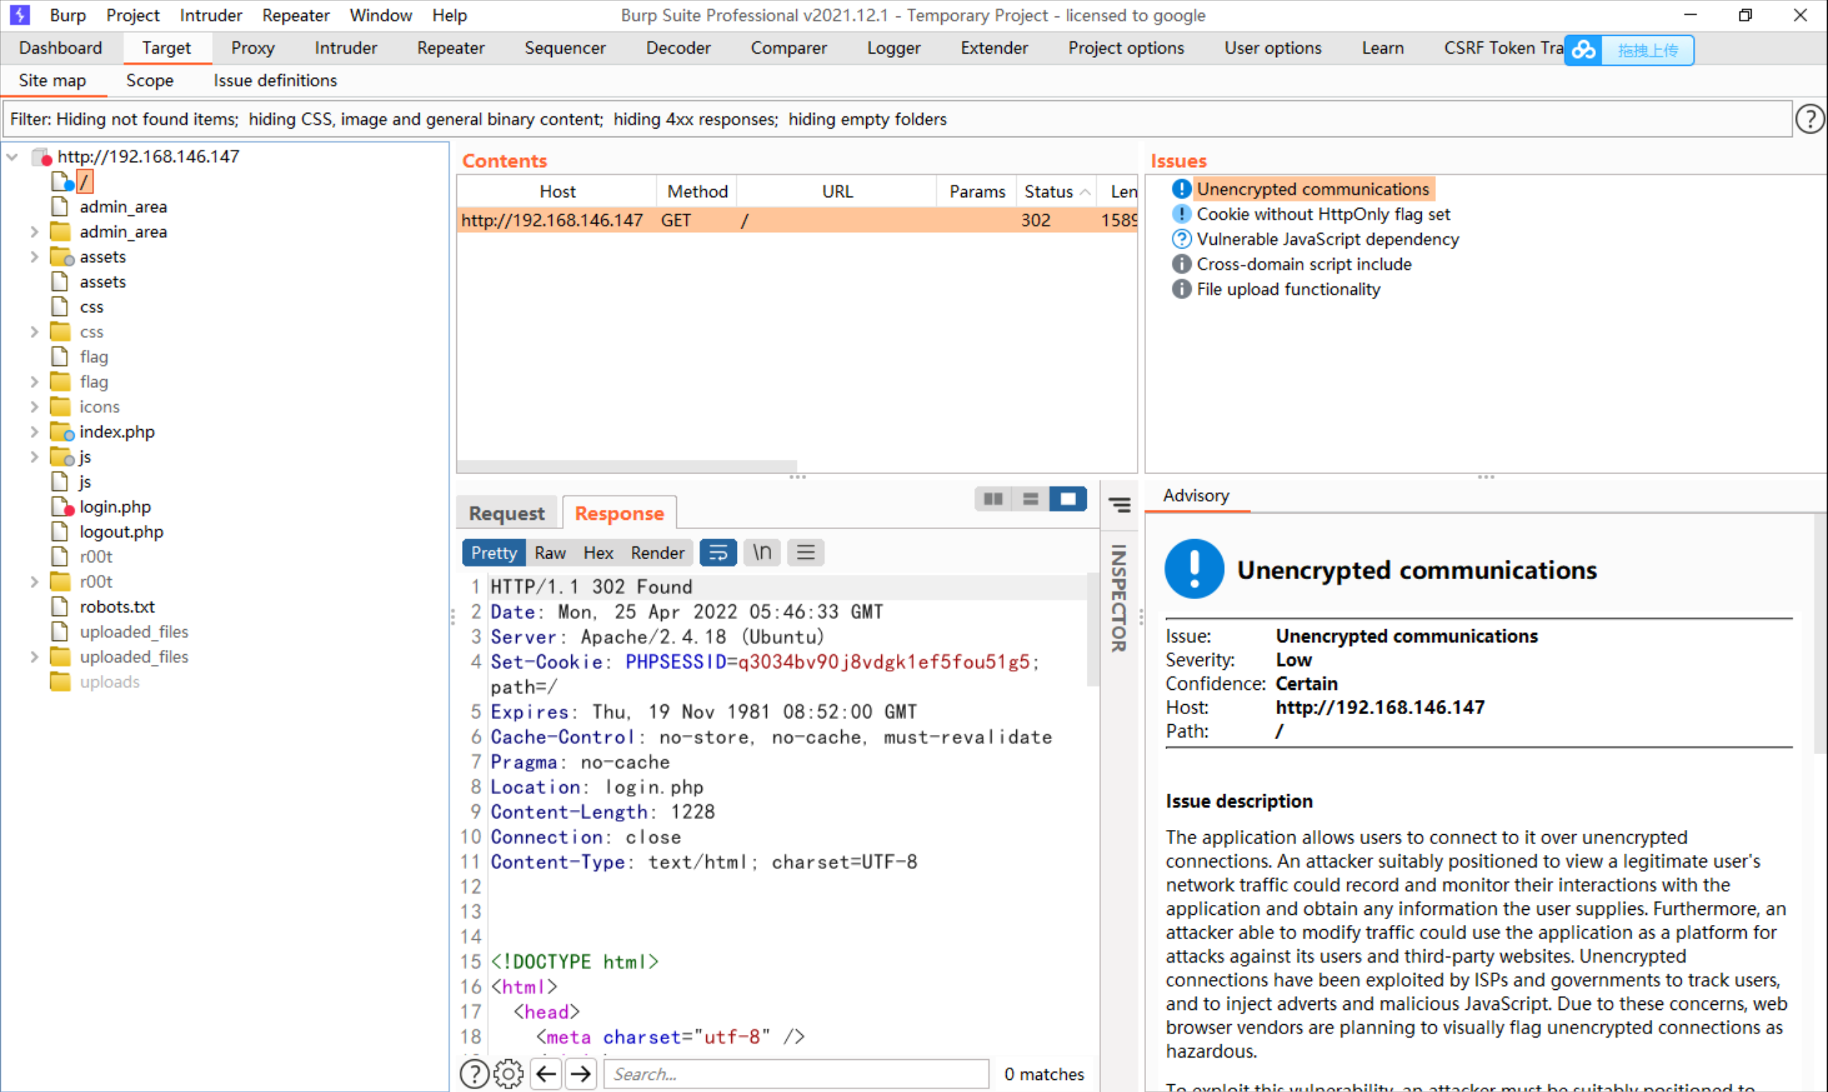
Task: Collapse the http://192.168.146.147 tree node
Action: 13,156
